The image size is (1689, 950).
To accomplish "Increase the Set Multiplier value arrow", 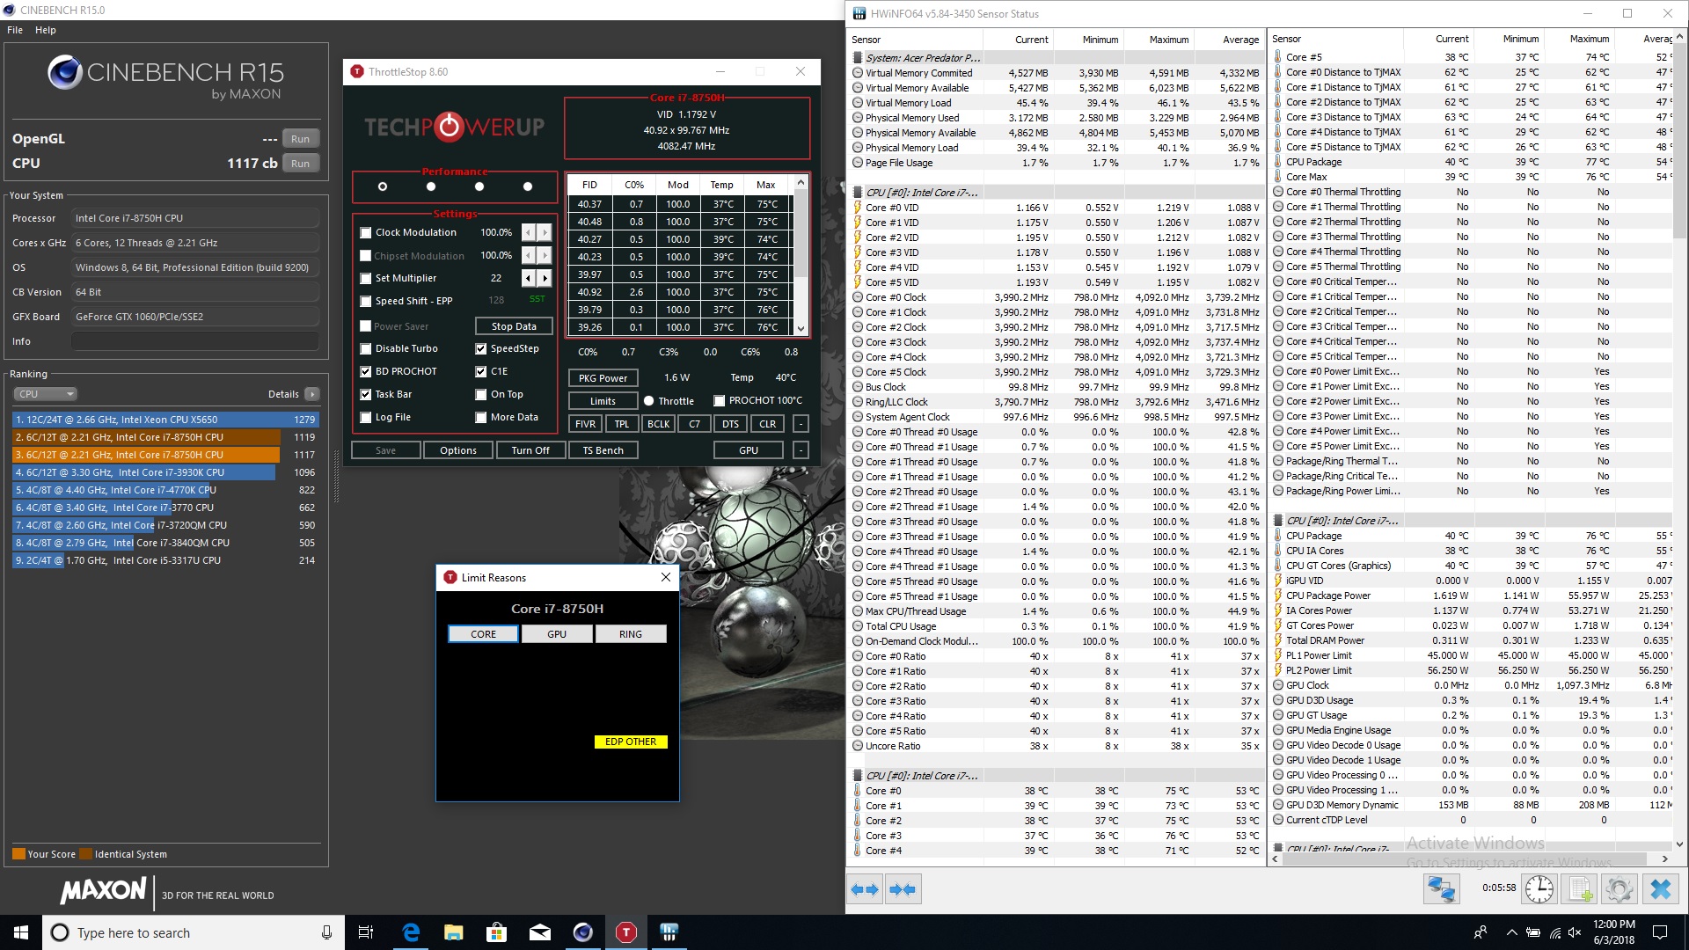I will tap(545, 278).
